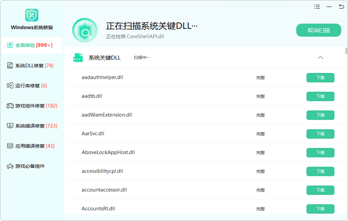
Task: Switch to 游戏必备组件 tab
Action: [x=30, y=166]
